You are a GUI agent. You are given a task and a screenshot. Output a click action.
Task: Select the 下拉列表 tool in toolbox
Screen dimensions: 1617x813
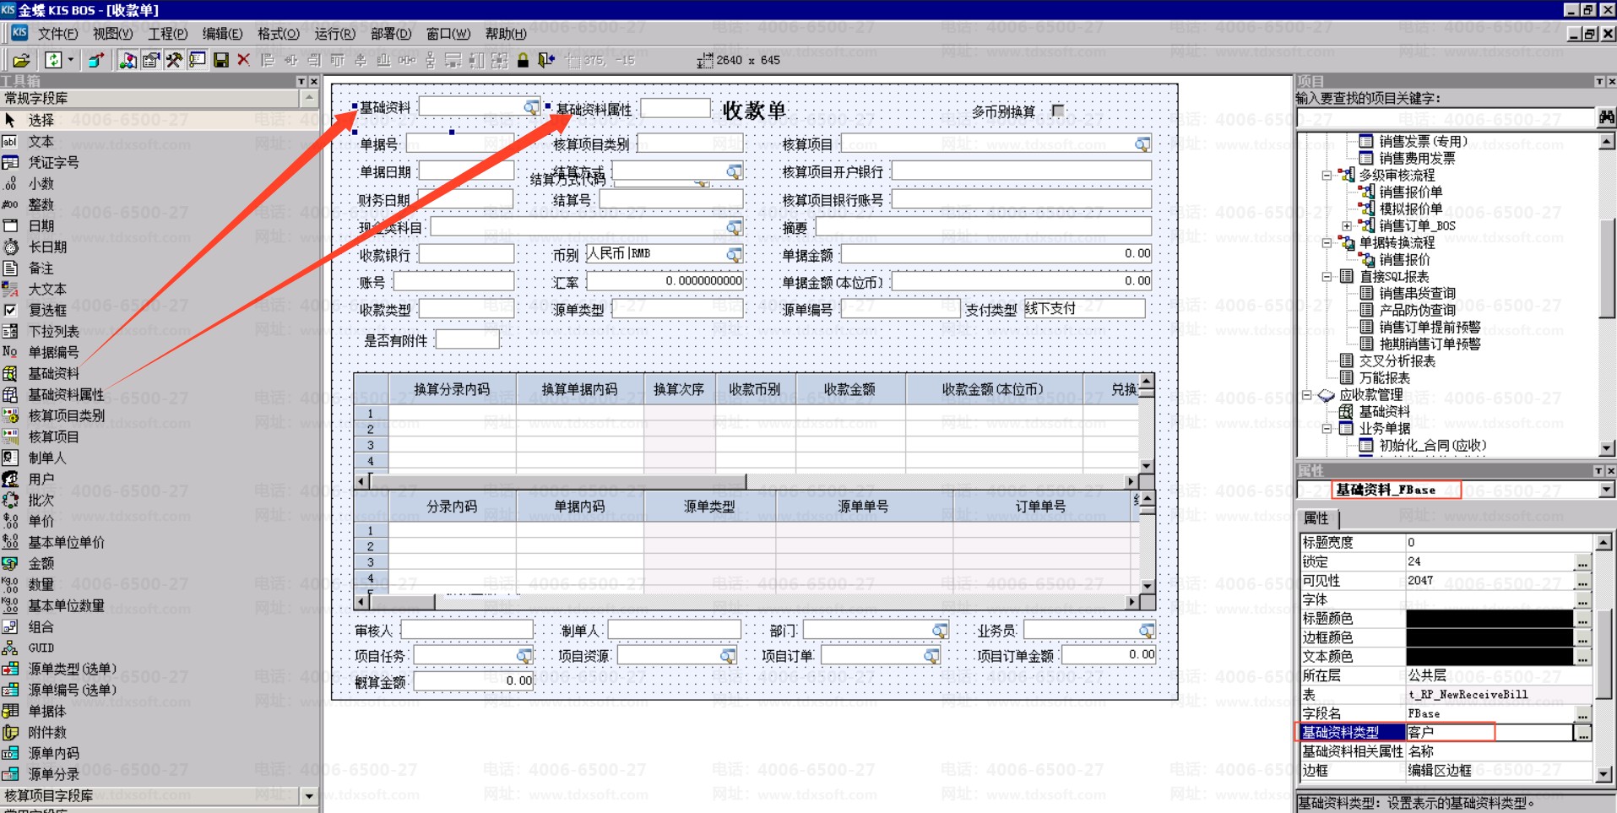pos(53,331)
